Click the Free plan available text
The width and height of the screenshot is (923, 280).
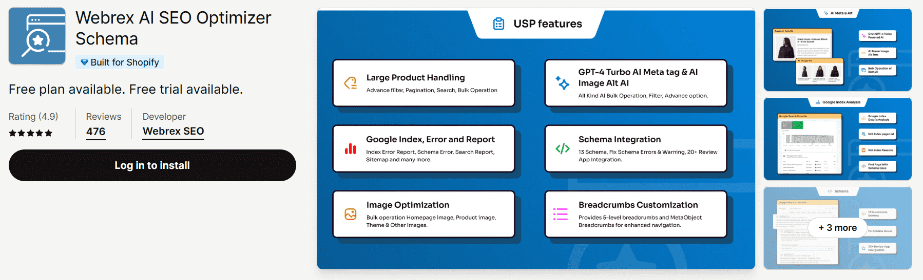[x=126, y=89]
